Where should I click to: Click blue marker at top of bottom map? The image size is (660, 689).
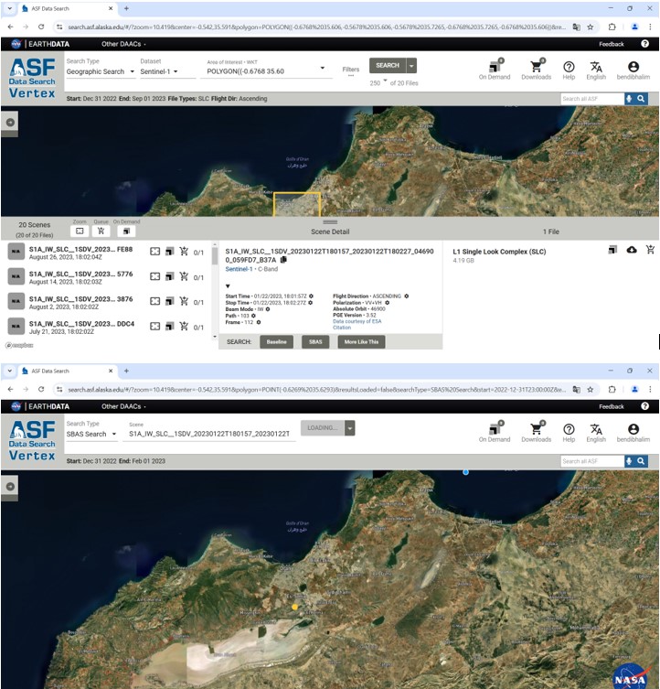click(x=466, y=472)
